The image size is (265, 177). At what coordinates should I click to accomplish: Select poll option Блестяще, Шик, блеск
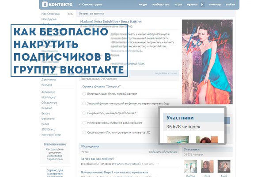(84, 94)
